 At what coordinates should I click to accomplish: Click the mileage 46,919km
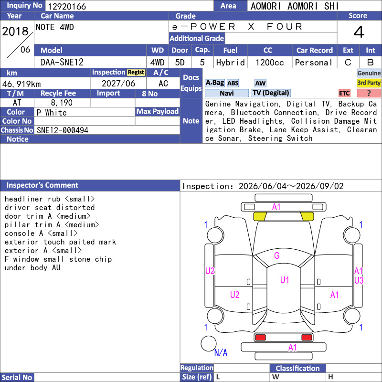(x=21, y=84)
